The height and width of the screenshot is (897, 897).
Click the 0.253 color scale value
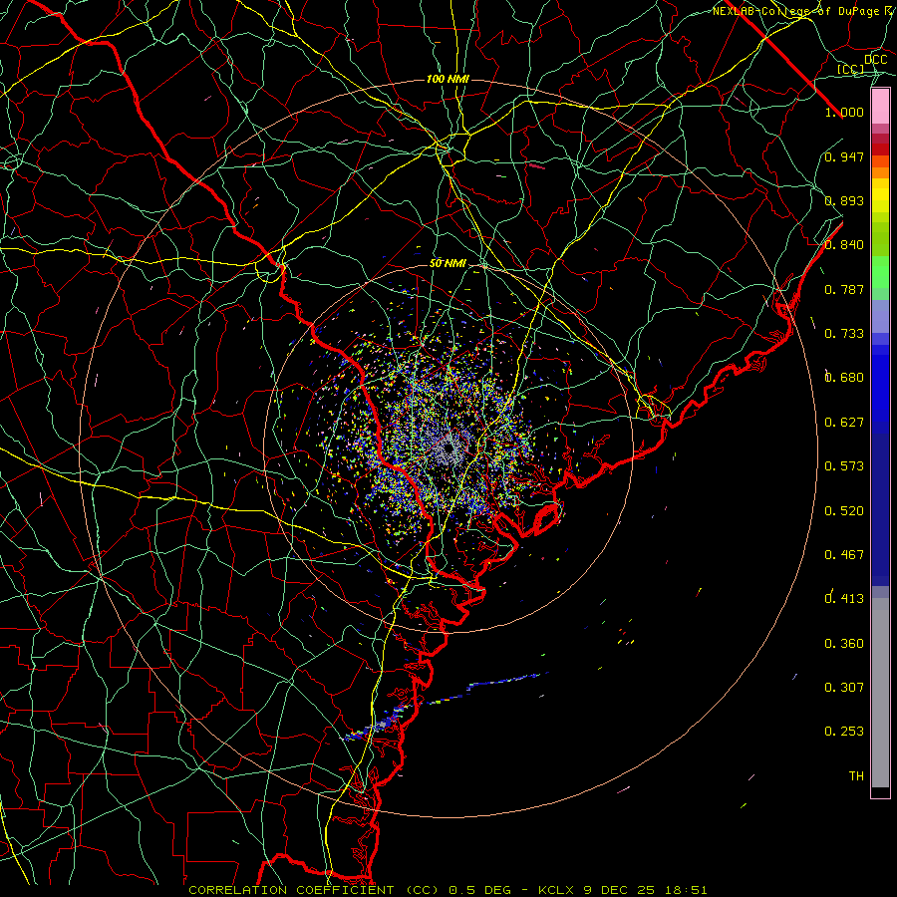(844, 732)
